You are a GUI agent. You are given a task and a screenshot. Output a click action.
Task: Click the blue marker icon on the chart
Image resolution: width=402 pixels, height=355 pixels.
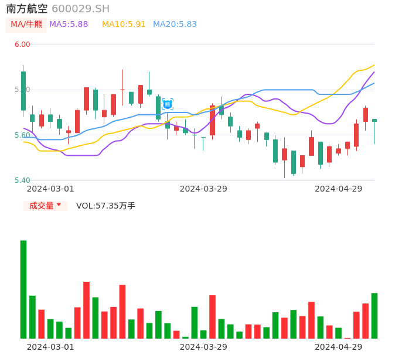coord(168,104)
